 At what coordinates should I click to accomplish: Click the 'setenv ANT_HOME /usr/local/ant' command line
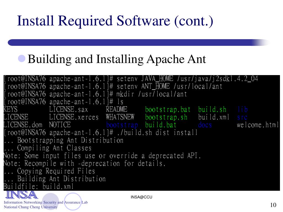(x=113, y=86)
